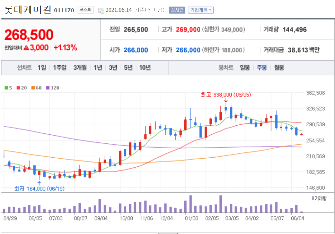Click the 06/04 date axis label
This screenshot has height=234, width=335.
pyautogui.click(x=298, y=218)
